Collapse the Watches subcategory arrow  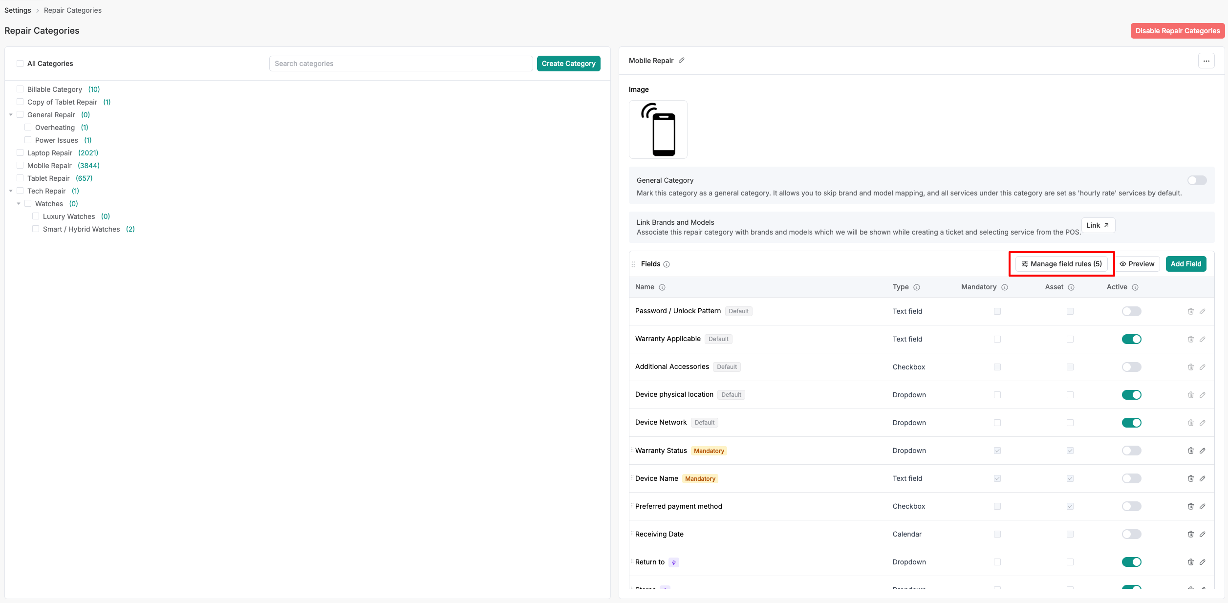coord(19,204)
